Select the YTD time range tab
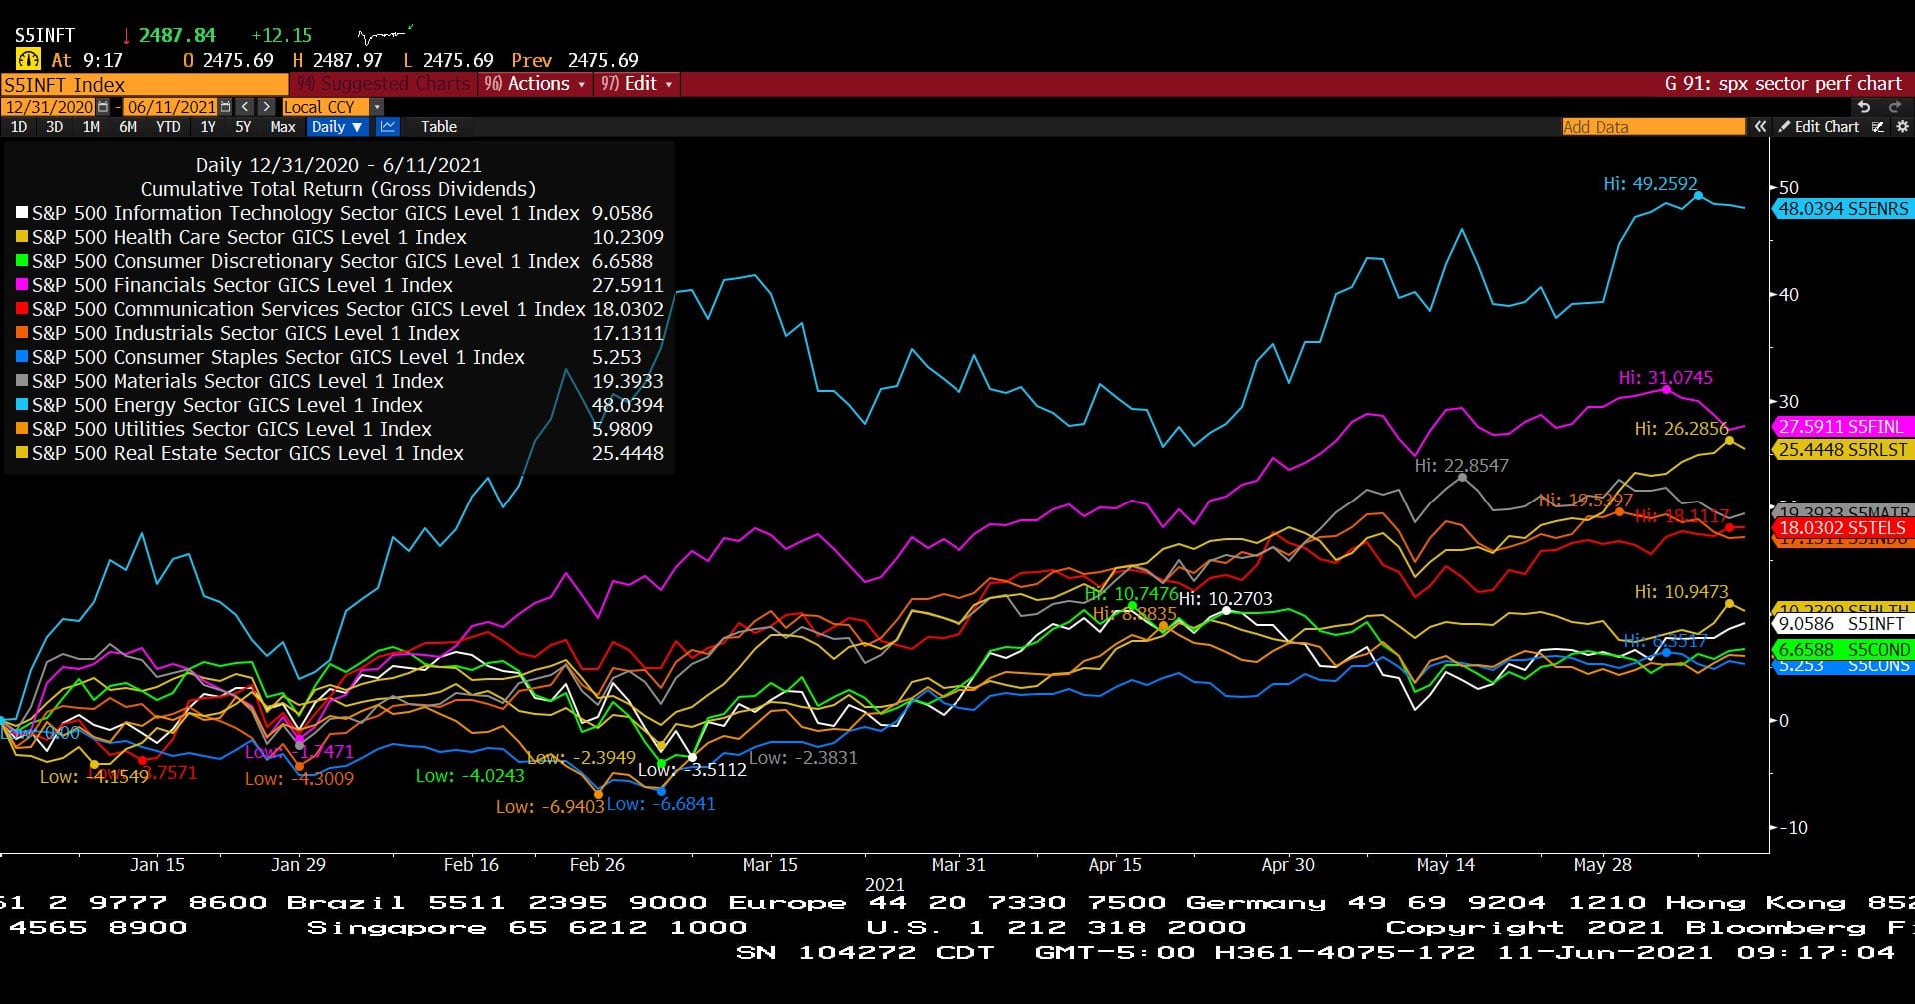This screenshot has width=1915, height=1004. pos(168,127)
